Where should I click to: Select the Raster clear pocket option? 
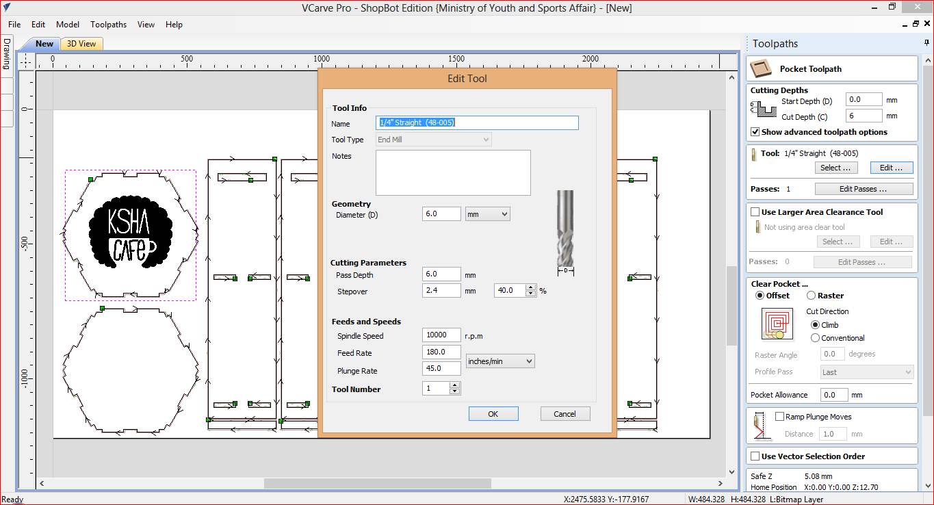point(811,296)
